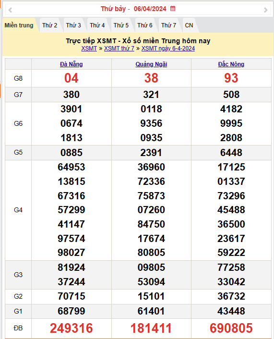Click the ĐB row label
274x339 pixels.
(x=18, y=328)
